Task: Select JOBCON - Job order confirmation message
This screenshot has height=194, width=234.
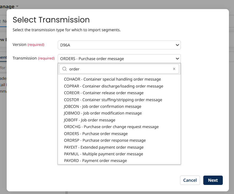Action: tap(103, 106)
